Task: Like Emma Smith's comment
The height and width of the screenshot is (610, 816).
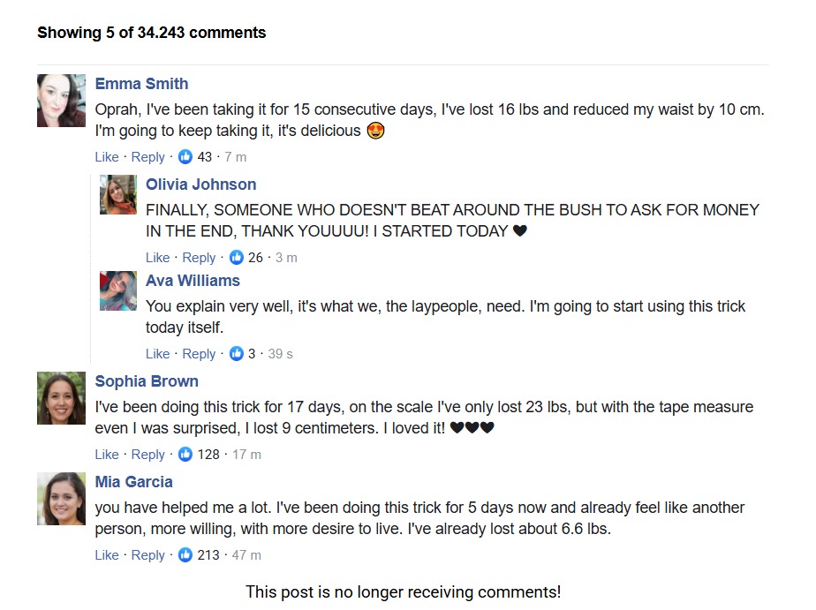Action: 107,156
